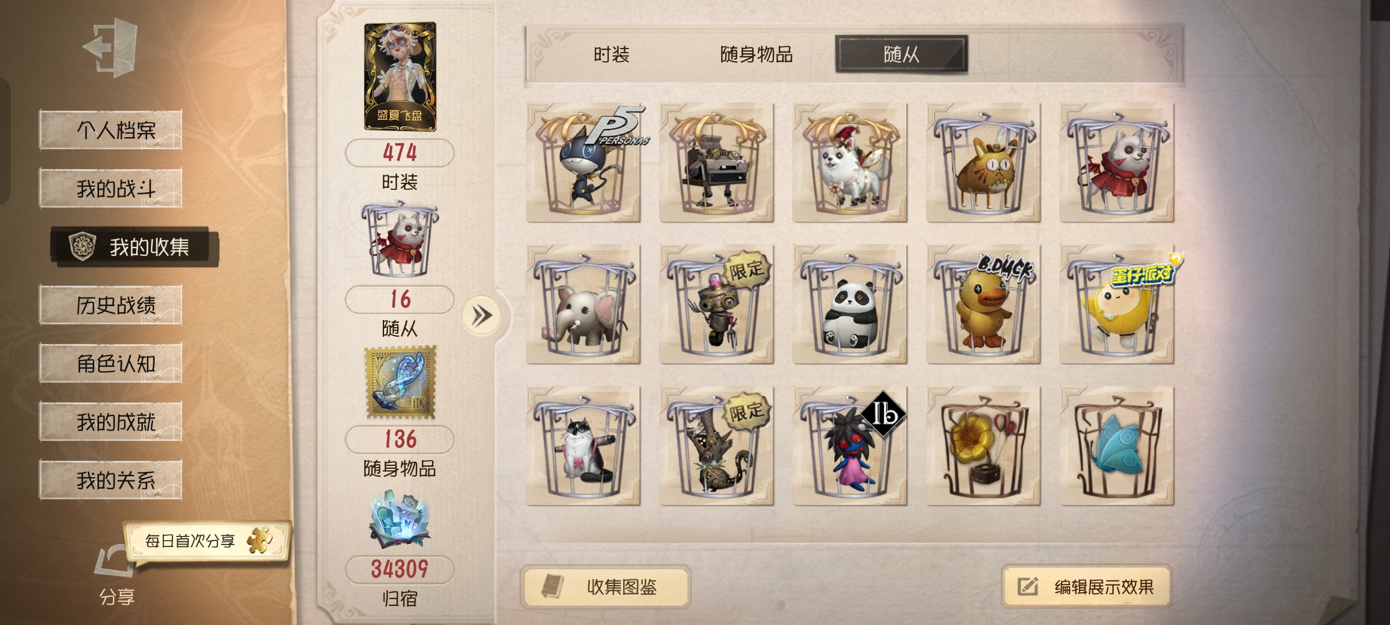Switch to the 时装 tab
Image resolution: width=1390 pixels, height=625 pixels.
click(611, 54)
